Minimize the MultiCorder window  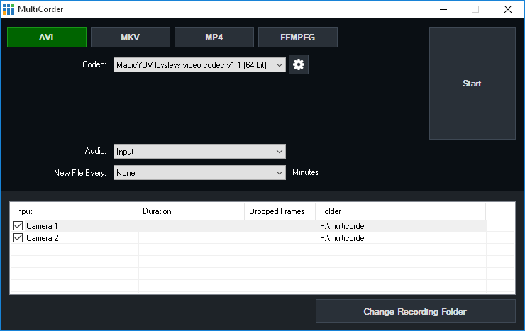click(x=443, y=9)
